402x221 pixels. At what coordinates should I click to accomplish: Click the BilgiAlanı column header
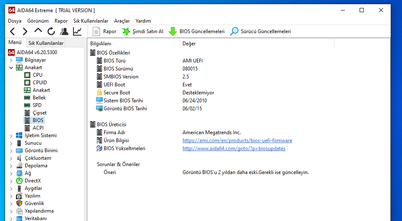pos(133,44)
